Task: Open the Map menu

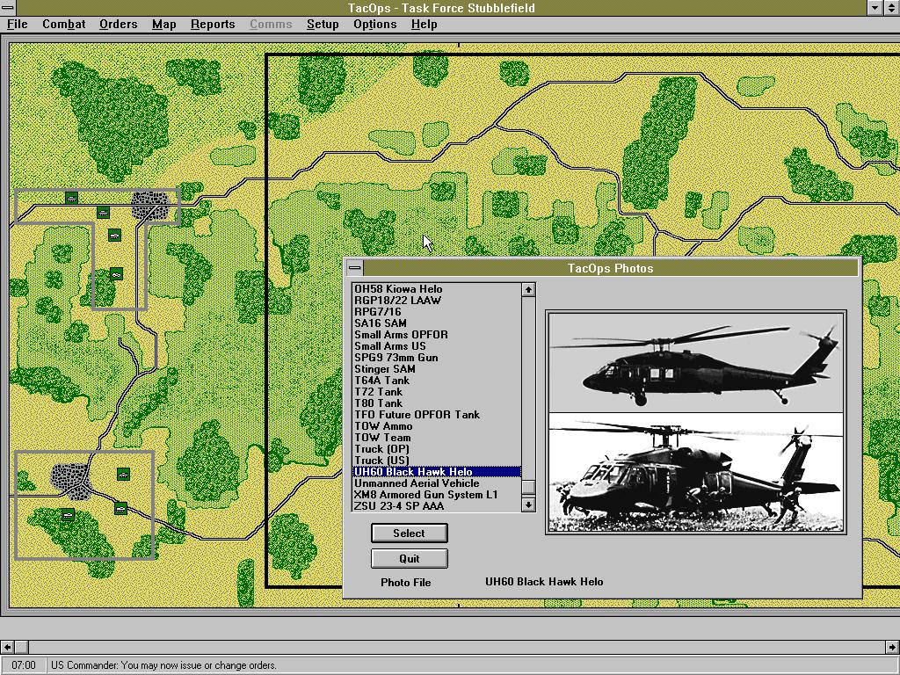Action: 163,24
